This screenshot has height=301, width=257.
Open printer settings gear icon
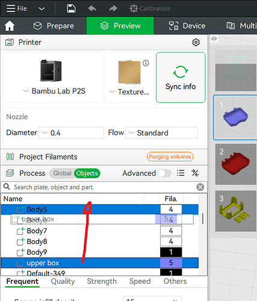click(x=196, y=42)
